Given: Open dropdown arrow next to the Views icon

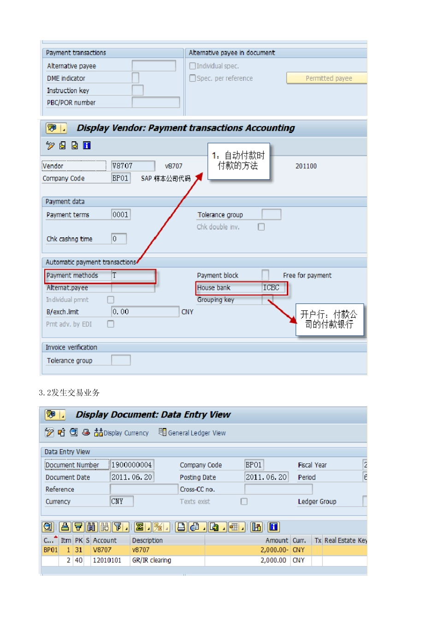Looking at the screenshot, I should (203, 527).
